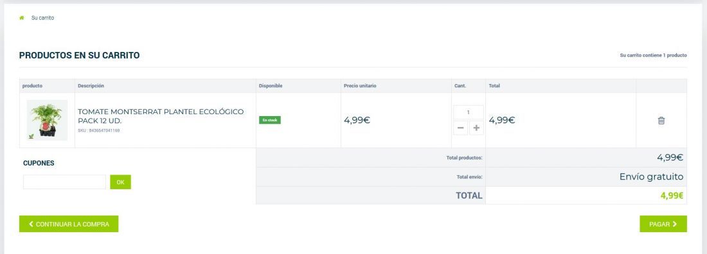The image size is (707, 254).
Task: Remove the product with the trash icon
Action: [661, 121]
